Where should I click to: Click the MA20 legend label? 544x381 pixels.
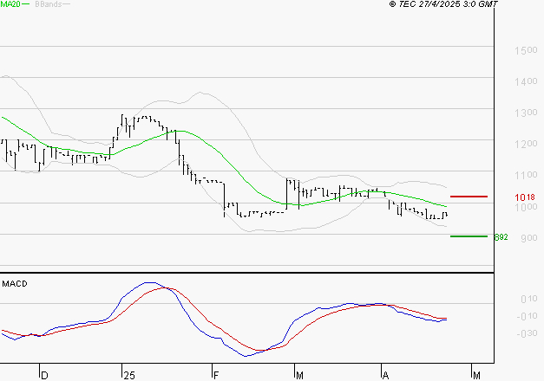10,4
